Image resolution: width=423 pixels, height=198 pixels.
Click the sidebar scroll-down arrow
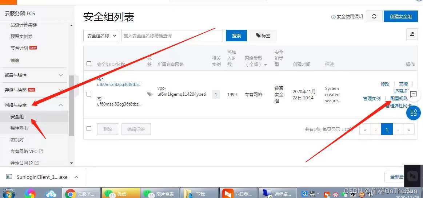72,163
